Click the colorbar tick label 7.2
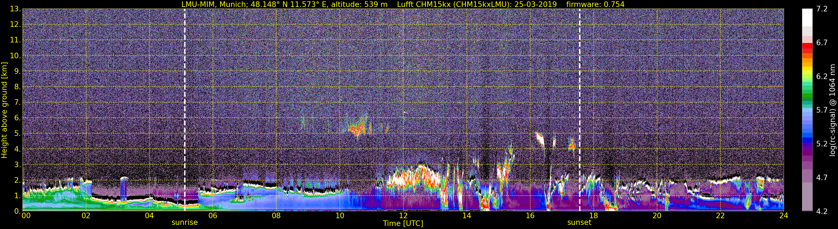This screenshot has width=838, height=229. pyautogui.click(x=822, y=9)
